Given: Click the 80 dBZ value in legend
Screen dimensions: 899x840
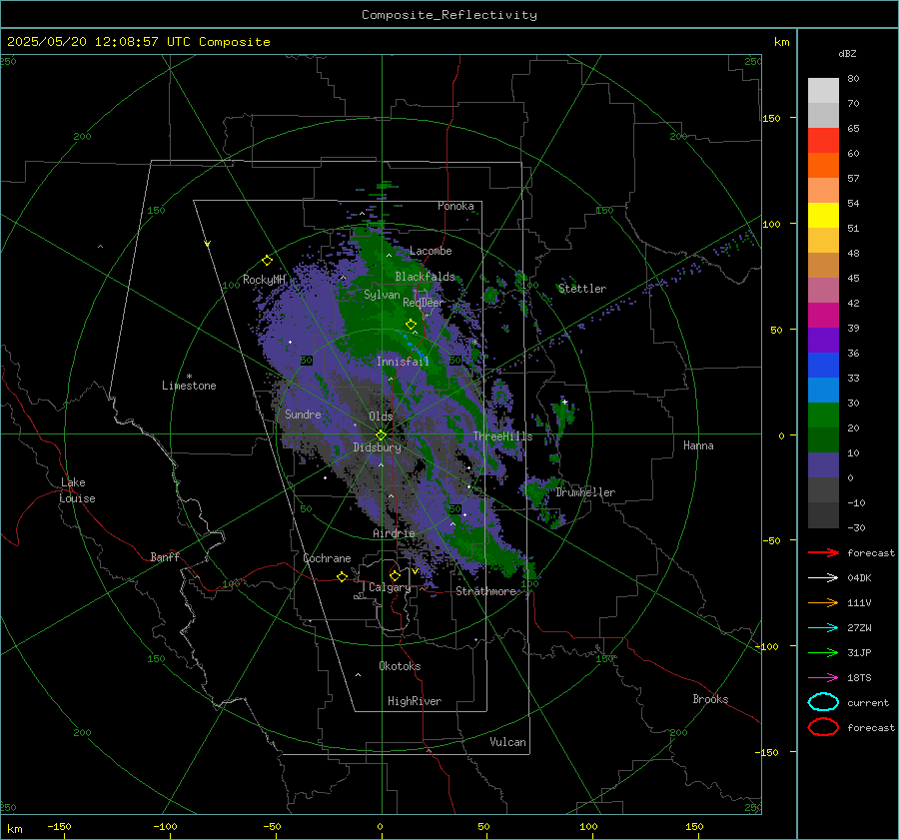Looking at the screenshot, I should 853,78.
